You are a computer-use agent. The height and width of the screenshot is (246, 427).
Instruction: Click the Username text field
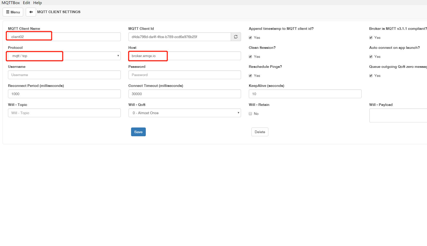[64, 75]
